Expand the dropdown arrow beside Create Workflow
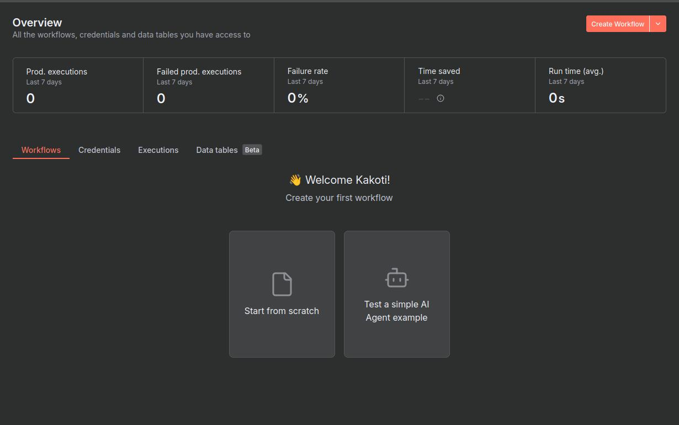The width and height of the screenshot is (679, 425). pos(658,24)
